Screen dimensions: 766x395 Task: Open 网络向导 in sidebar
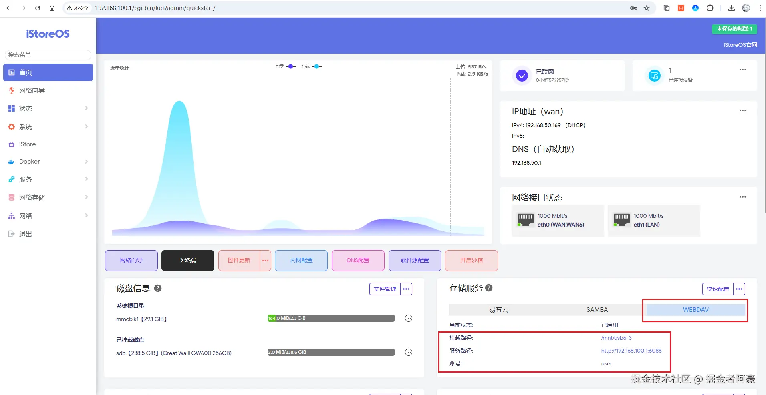point(48,90)
